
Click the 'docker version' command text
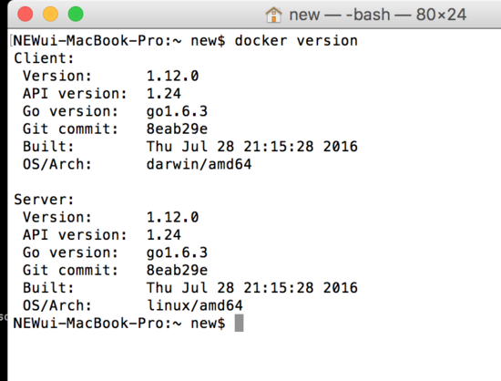(x=296, y=41)
